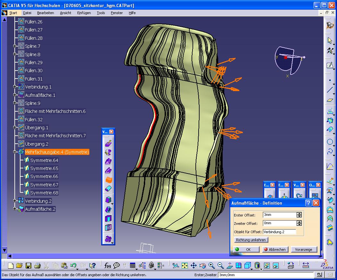Open the Bearbeiten menu
This screenshot has height=280, width=337.
tap(45, 13)
